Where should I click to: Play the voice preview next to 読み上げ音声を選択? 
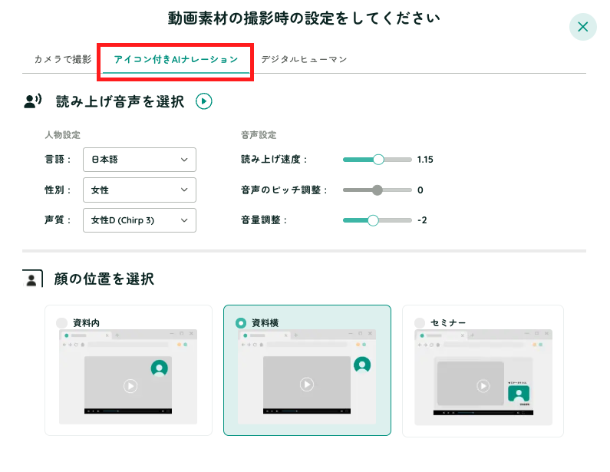203,101
